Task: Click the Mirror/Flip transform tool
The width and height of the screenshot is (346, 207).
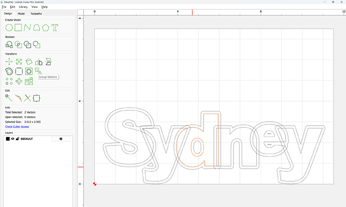Action: pyautogui.click(x=38, y=61)
